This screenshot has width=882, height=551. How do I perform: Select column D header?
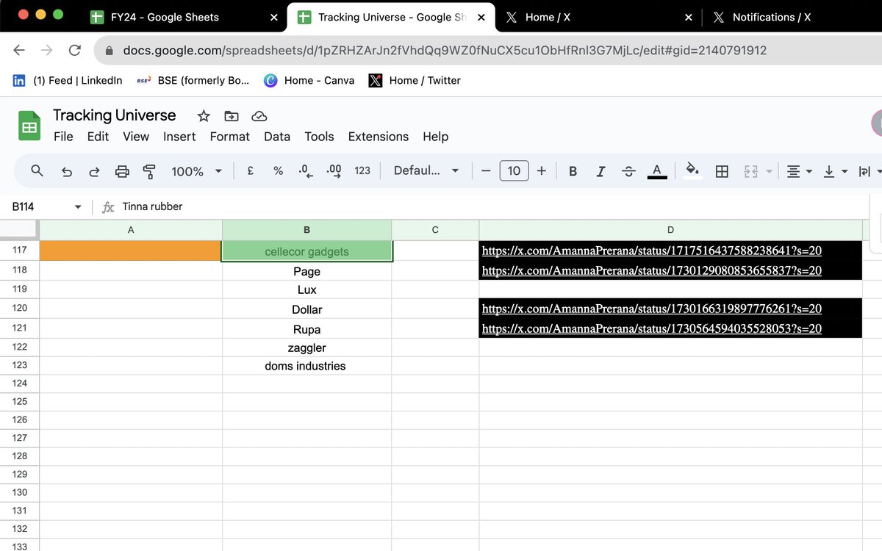670,230
